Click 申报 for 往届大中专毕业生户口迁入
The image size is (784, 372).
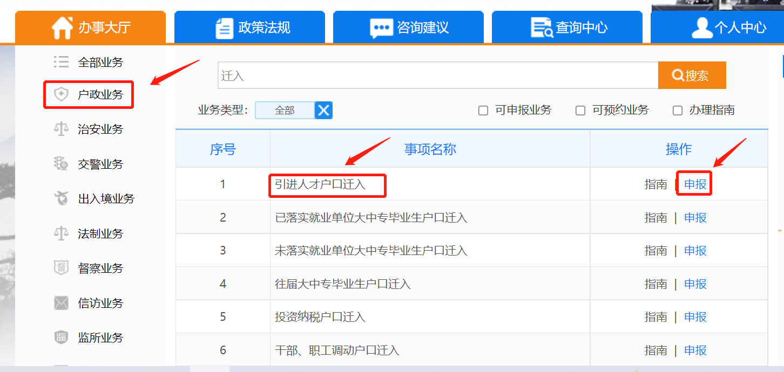point(695,284)
